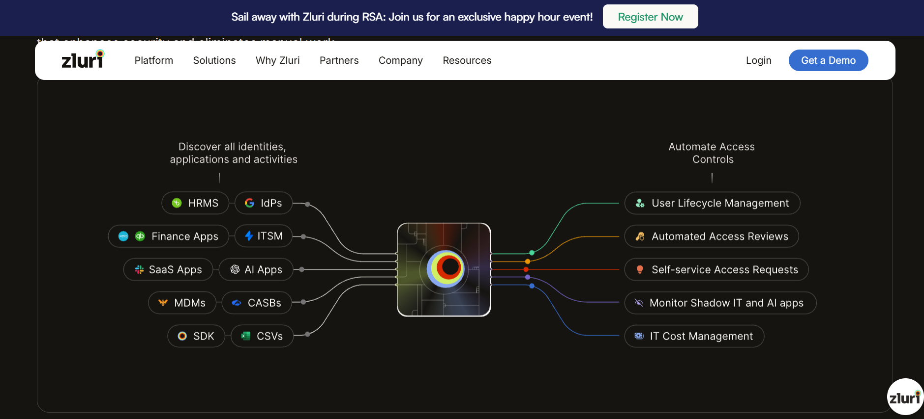Viewport: 924px width, 419px height.
Task: Click the OpenAI icon beside AI Apps
Action: 235,269
